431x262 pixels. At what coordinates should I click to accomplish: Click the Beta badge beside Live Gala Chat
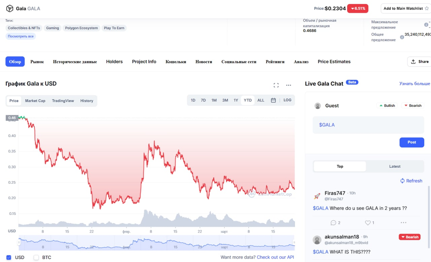click(x=352, y=82)
